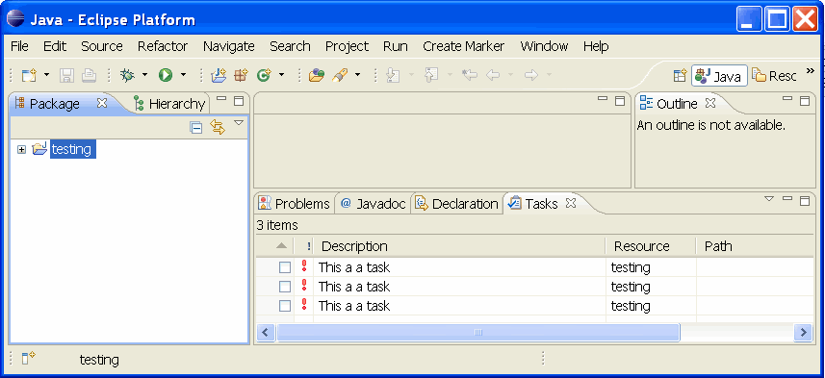Open the Project menu
The image size is (825, 378).
347,46
